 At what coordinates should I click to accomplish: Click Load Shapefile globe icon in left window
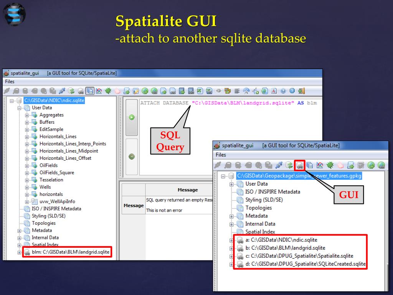pyautogui.click(x=145, y=91)
